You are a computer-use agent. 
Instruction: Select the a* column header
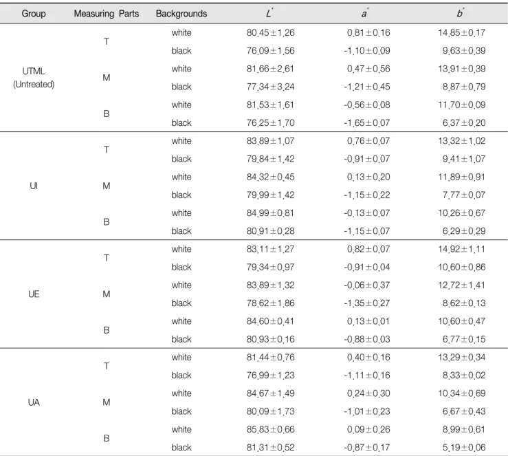[364, 13]
